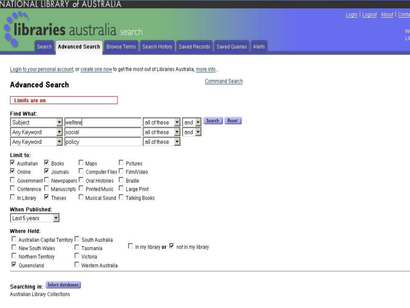Screen dimensions: 410x308
Task: Tick the Manuscripts checkbox
Action: pyautogui.click(x=46, y=188)
